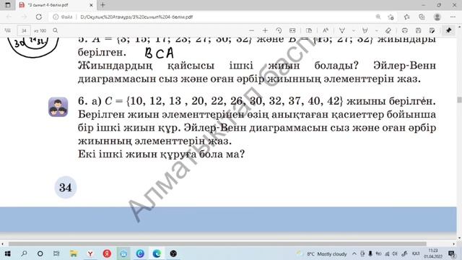Image resolution: width=462 pixels, height=260 pixels.
Task: Open the Windows notification center
Action: point(451,253)
